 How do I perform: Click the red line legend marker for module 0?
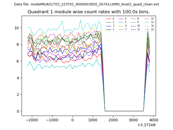(x=108, y=19)
